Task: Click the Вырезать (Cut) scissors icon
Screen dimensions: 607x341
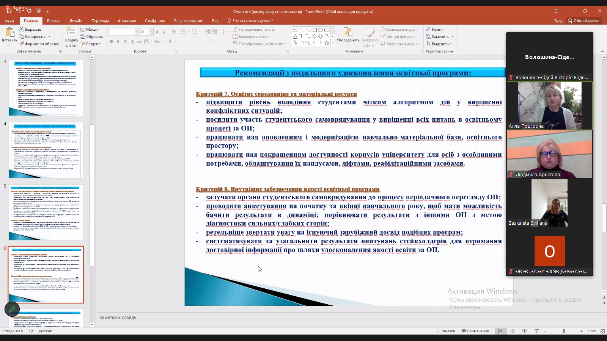Action: coord(22,29)
